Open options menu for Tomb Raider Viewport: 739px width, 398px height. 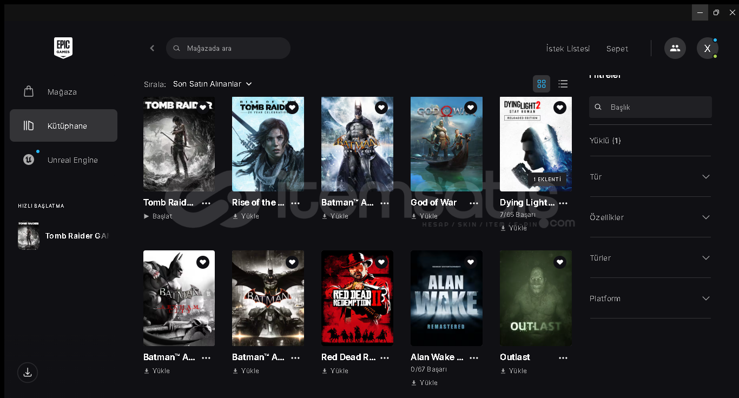(206, 203)
